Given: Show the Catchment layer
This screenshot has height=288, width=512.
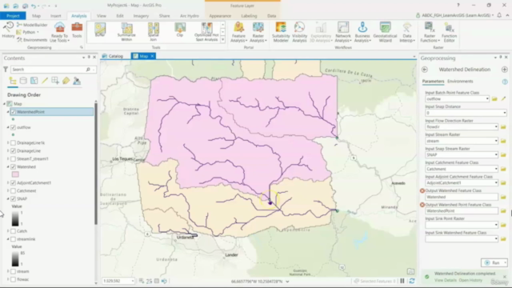Looking at the screenshot, I should (13, 190).
